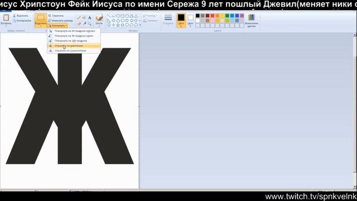Open the line Thickness (Толщина) dropdown
This screenshot has width=357, height=201.
click(x=168, y=20)
